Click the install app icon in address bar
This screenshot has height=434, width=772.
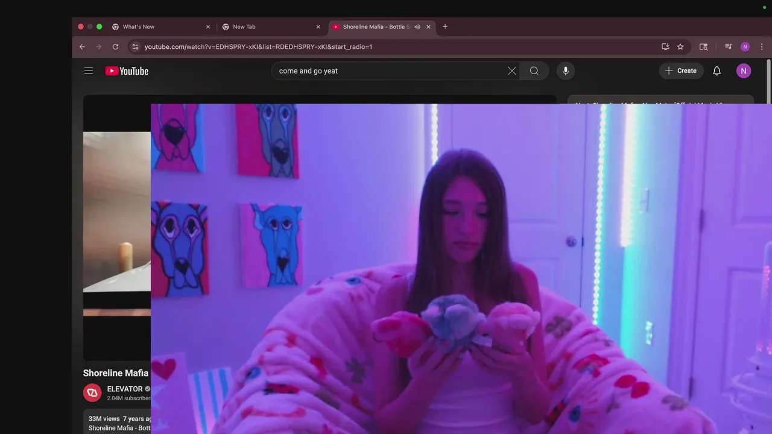665,46
